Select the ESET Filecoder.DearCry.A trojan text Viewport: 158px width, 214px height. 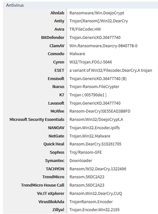(x=111, y=70)
